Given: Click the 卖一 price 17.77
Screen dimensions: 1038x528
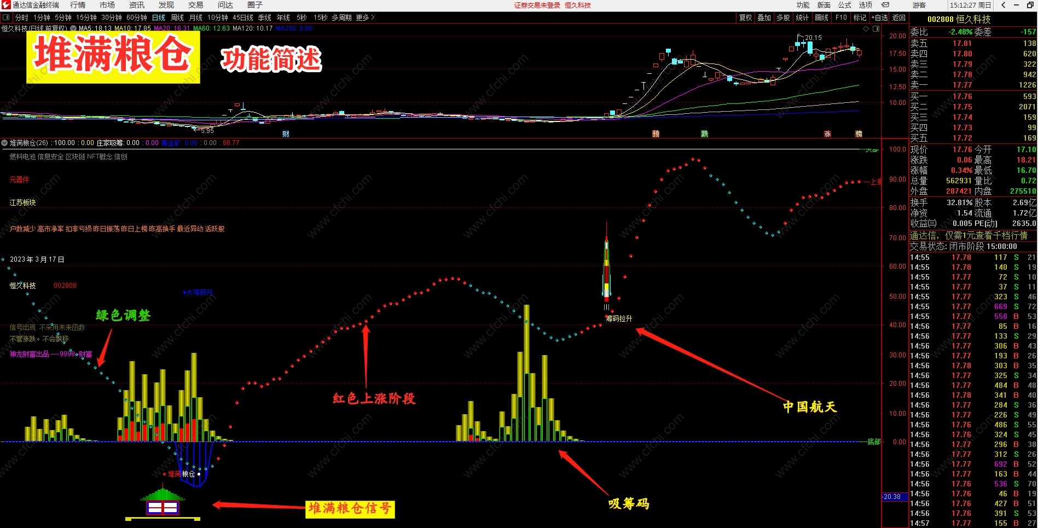Looking at the screenshot, I should click(x=962, y=85).
